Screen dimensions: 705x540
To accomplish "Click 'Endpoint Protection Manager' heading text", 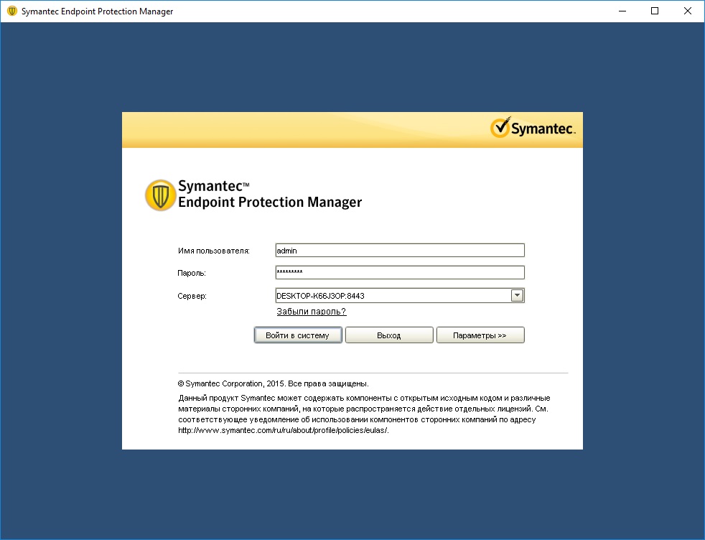I will [x=270, y=202].
